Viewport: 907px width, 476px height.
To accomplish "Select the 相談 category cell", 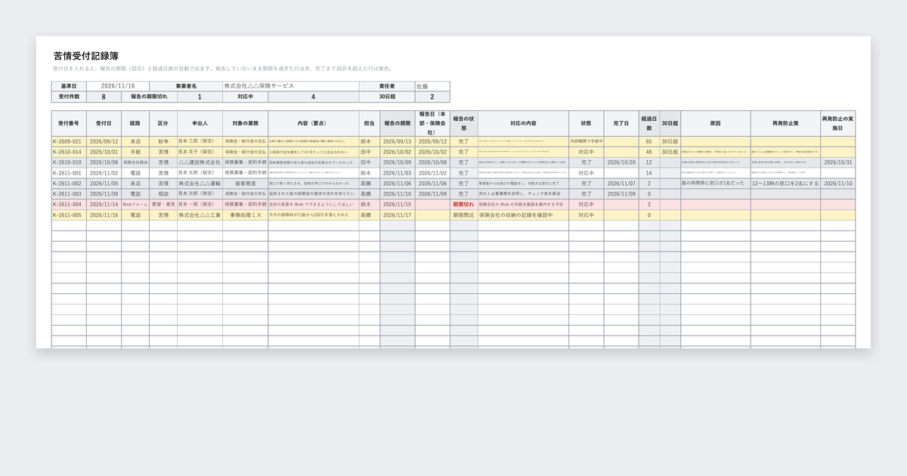I will pyautogui.click(x=163, y=194).
